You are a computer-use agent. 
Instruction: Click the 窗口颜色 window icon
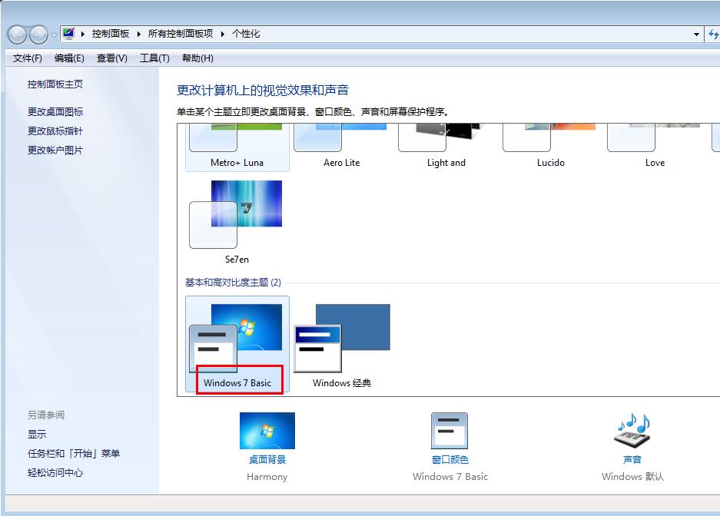pyautogui.click(x=450, y=431)
